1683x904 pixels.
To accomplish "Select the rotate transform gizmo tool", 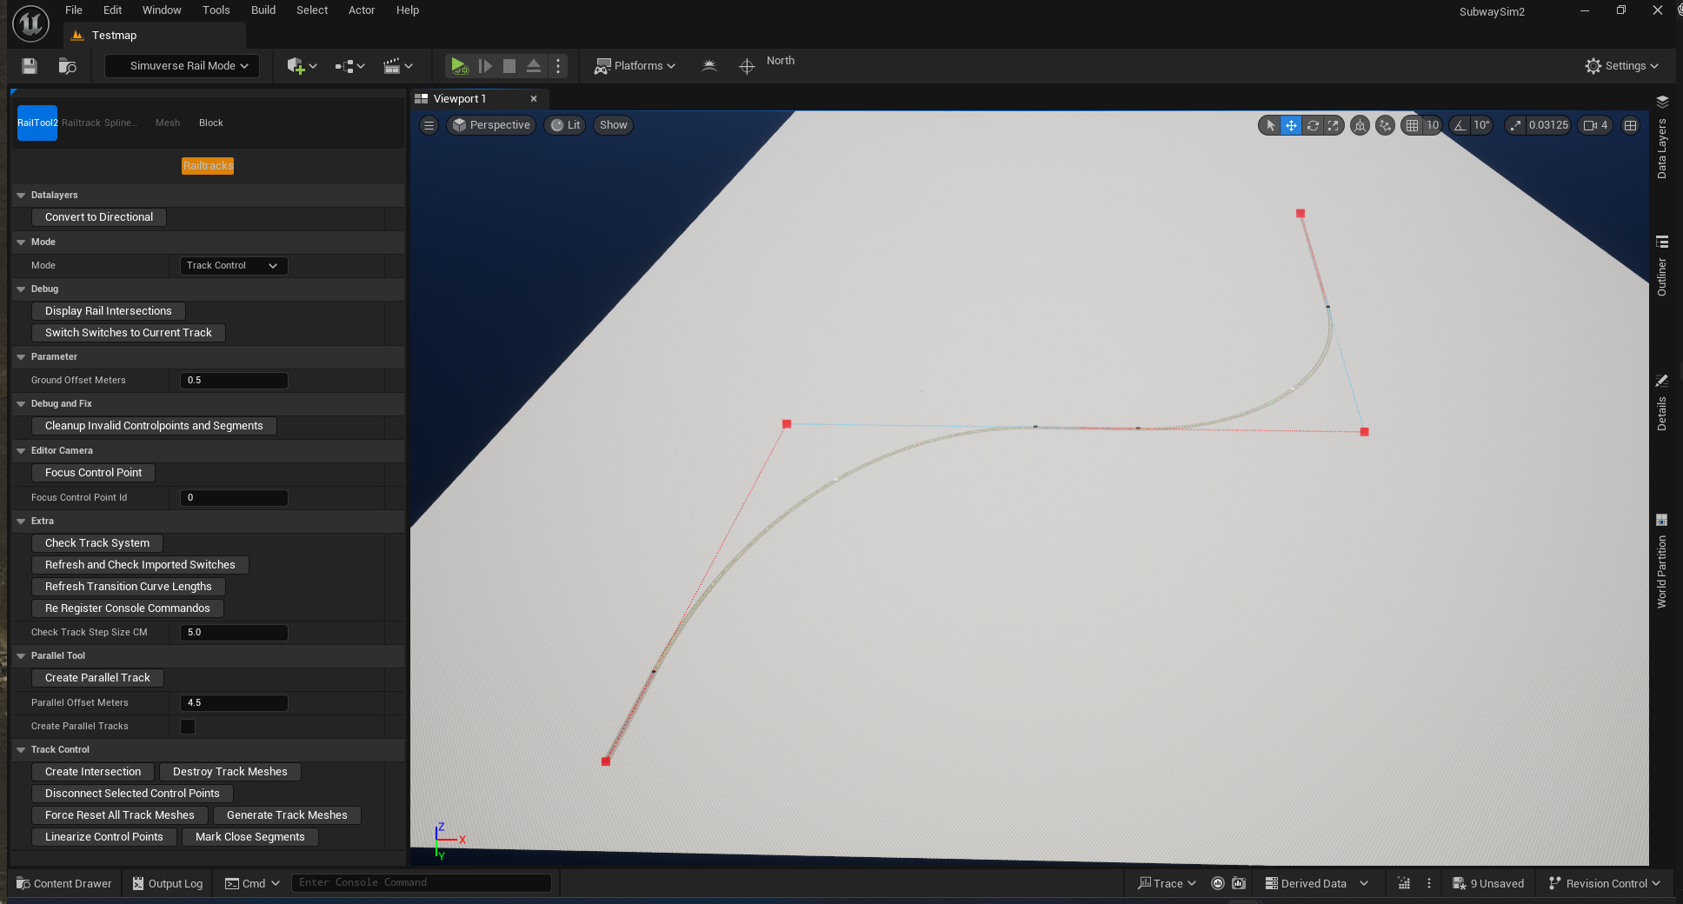I will (1313, 125).
